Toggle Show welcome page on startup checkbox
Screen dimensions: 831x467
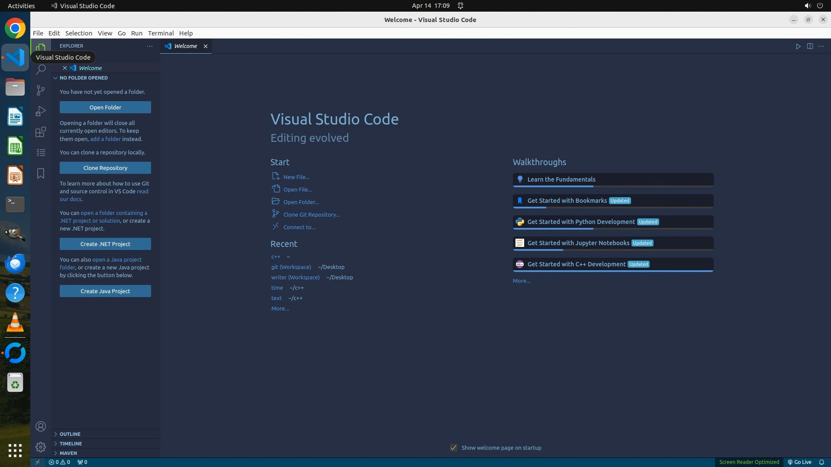454,448
